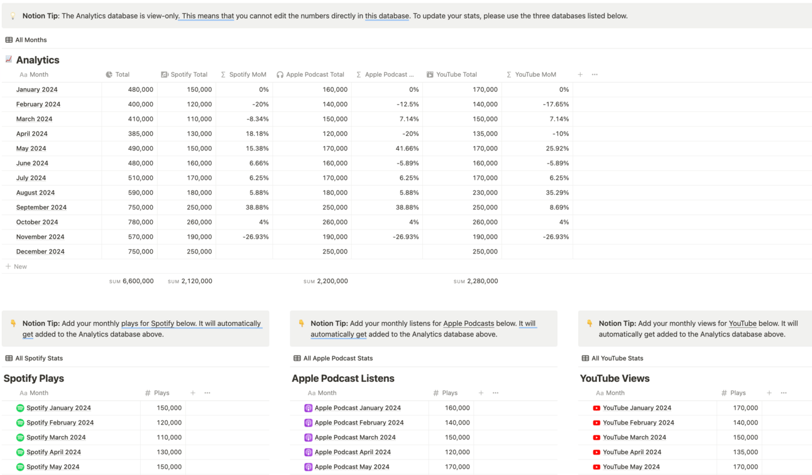The height and width of the screenshot is (475, 812).
Task: Open the September 2024 row in Analytics
Action: click(41, 208)
